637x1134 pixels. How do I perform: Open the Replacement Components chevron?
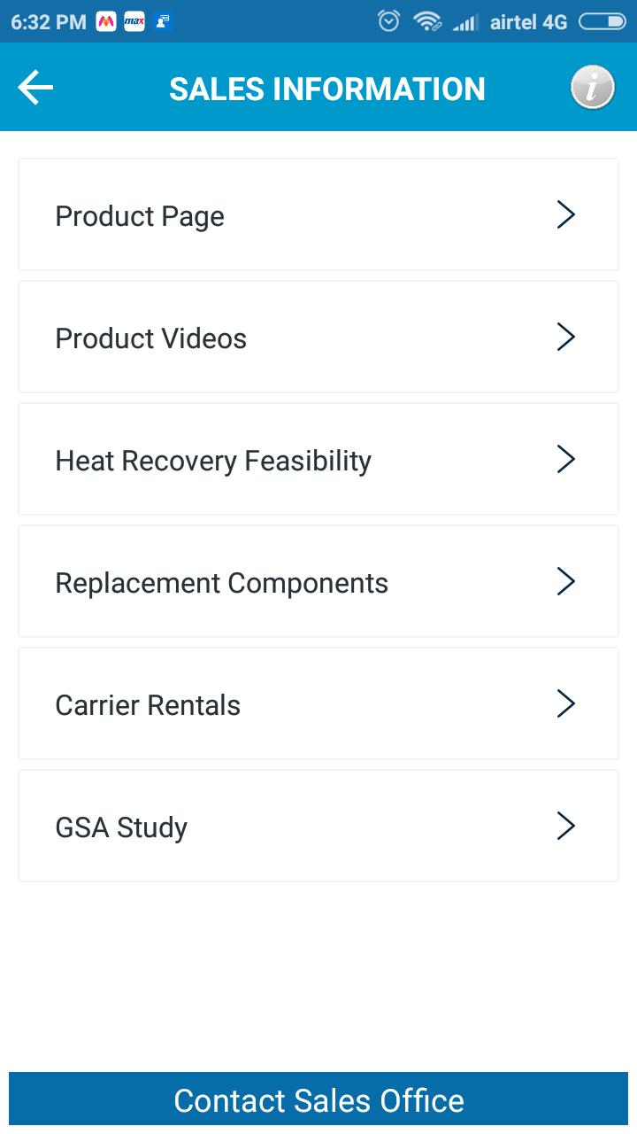[x=566, y=582]
